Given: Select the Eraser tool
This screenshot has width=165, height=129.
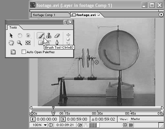Looking at the screenshot, I should (x=57, y=35).
